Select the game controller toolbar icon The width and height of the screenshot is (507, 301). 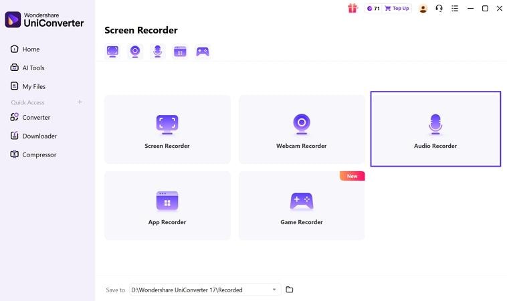(203, 52)
